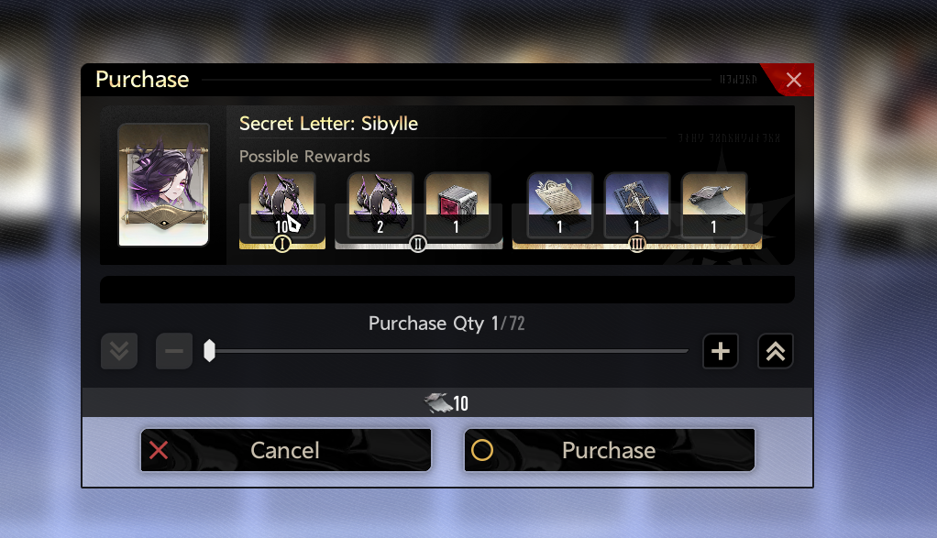Click the tier I rarity badge
937x538 pixels.
(x=282, y=244)
